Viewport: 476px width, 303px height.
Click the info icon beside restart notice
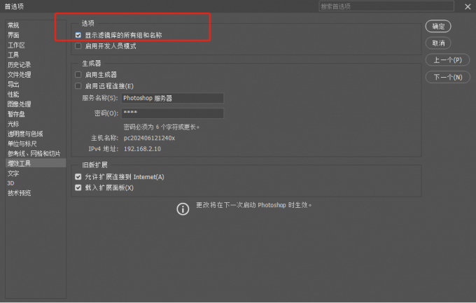[x=183, y=209]
